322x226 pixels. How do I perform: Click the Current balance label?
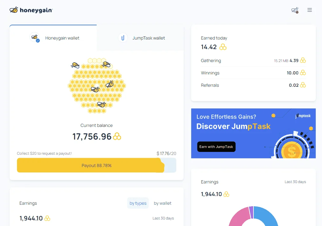pyautogui.click(x=97, y=125)
